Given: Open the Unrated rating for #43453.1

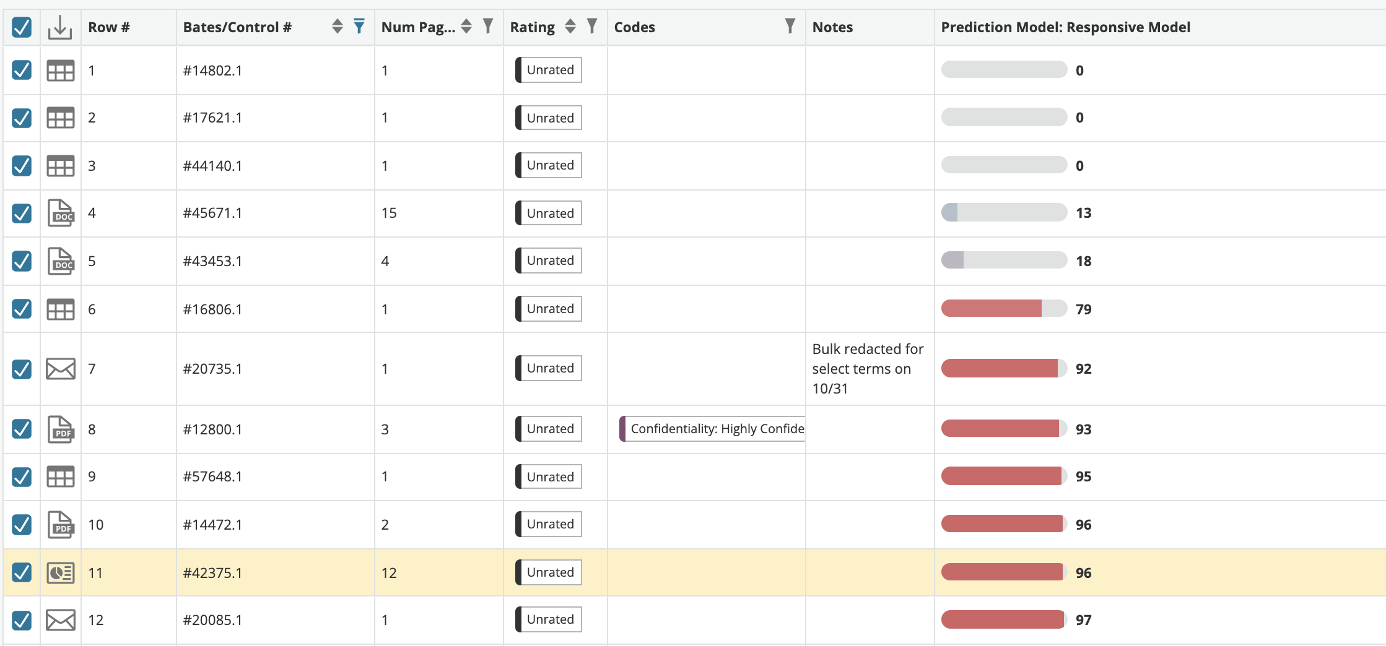Looking at the screenshot, I should 549,261.
